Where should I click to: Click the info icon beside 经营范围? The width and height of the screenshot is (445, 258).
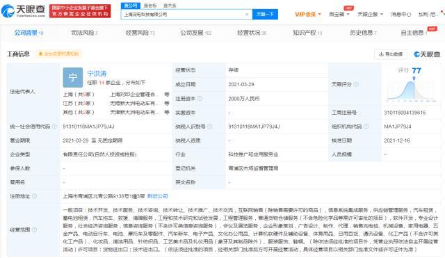click(x=34, y=229)
